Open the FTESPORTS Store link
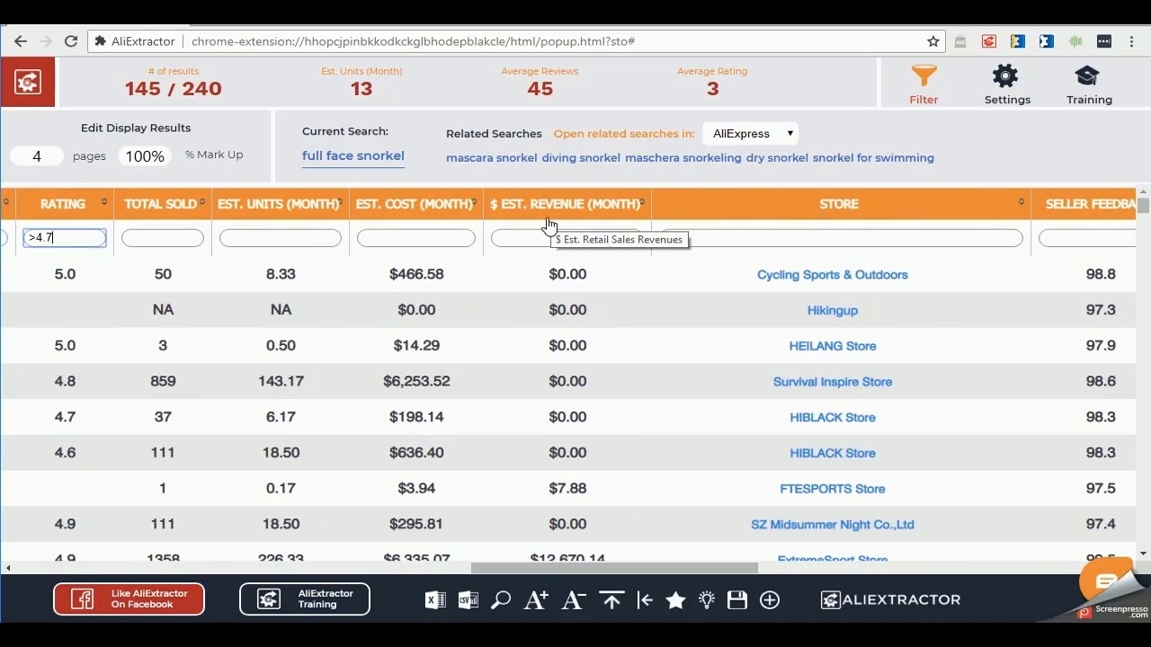This screenshot has width=1151, height=647. [833, 489]
